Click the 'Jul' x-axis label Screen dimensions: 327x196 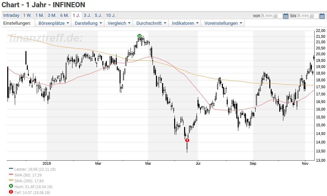198,163
